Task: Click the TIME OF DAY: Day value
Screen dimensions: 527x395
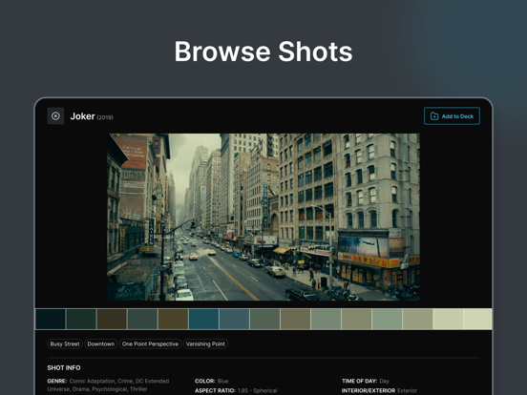Action: tap(384, 381)
